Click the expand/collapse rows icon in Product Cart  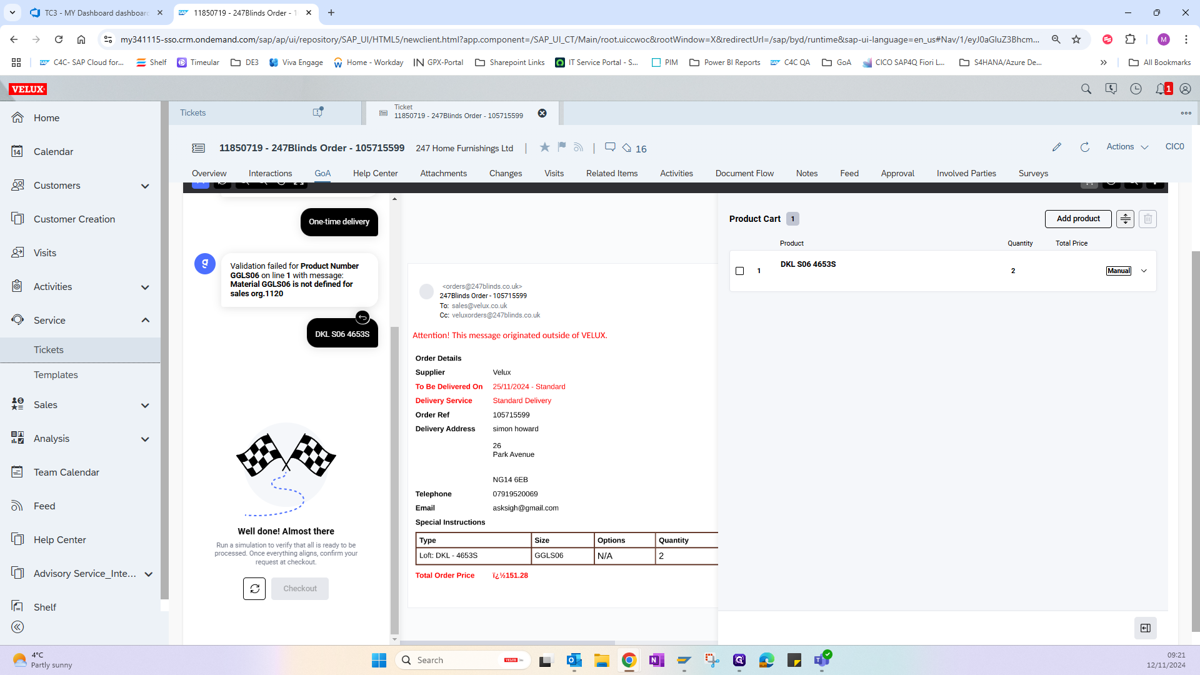(1125, 219)
